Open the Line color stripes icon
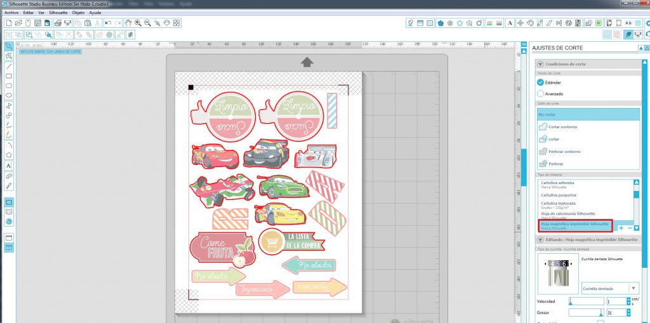650x323 pixels. tap(489, 23)
